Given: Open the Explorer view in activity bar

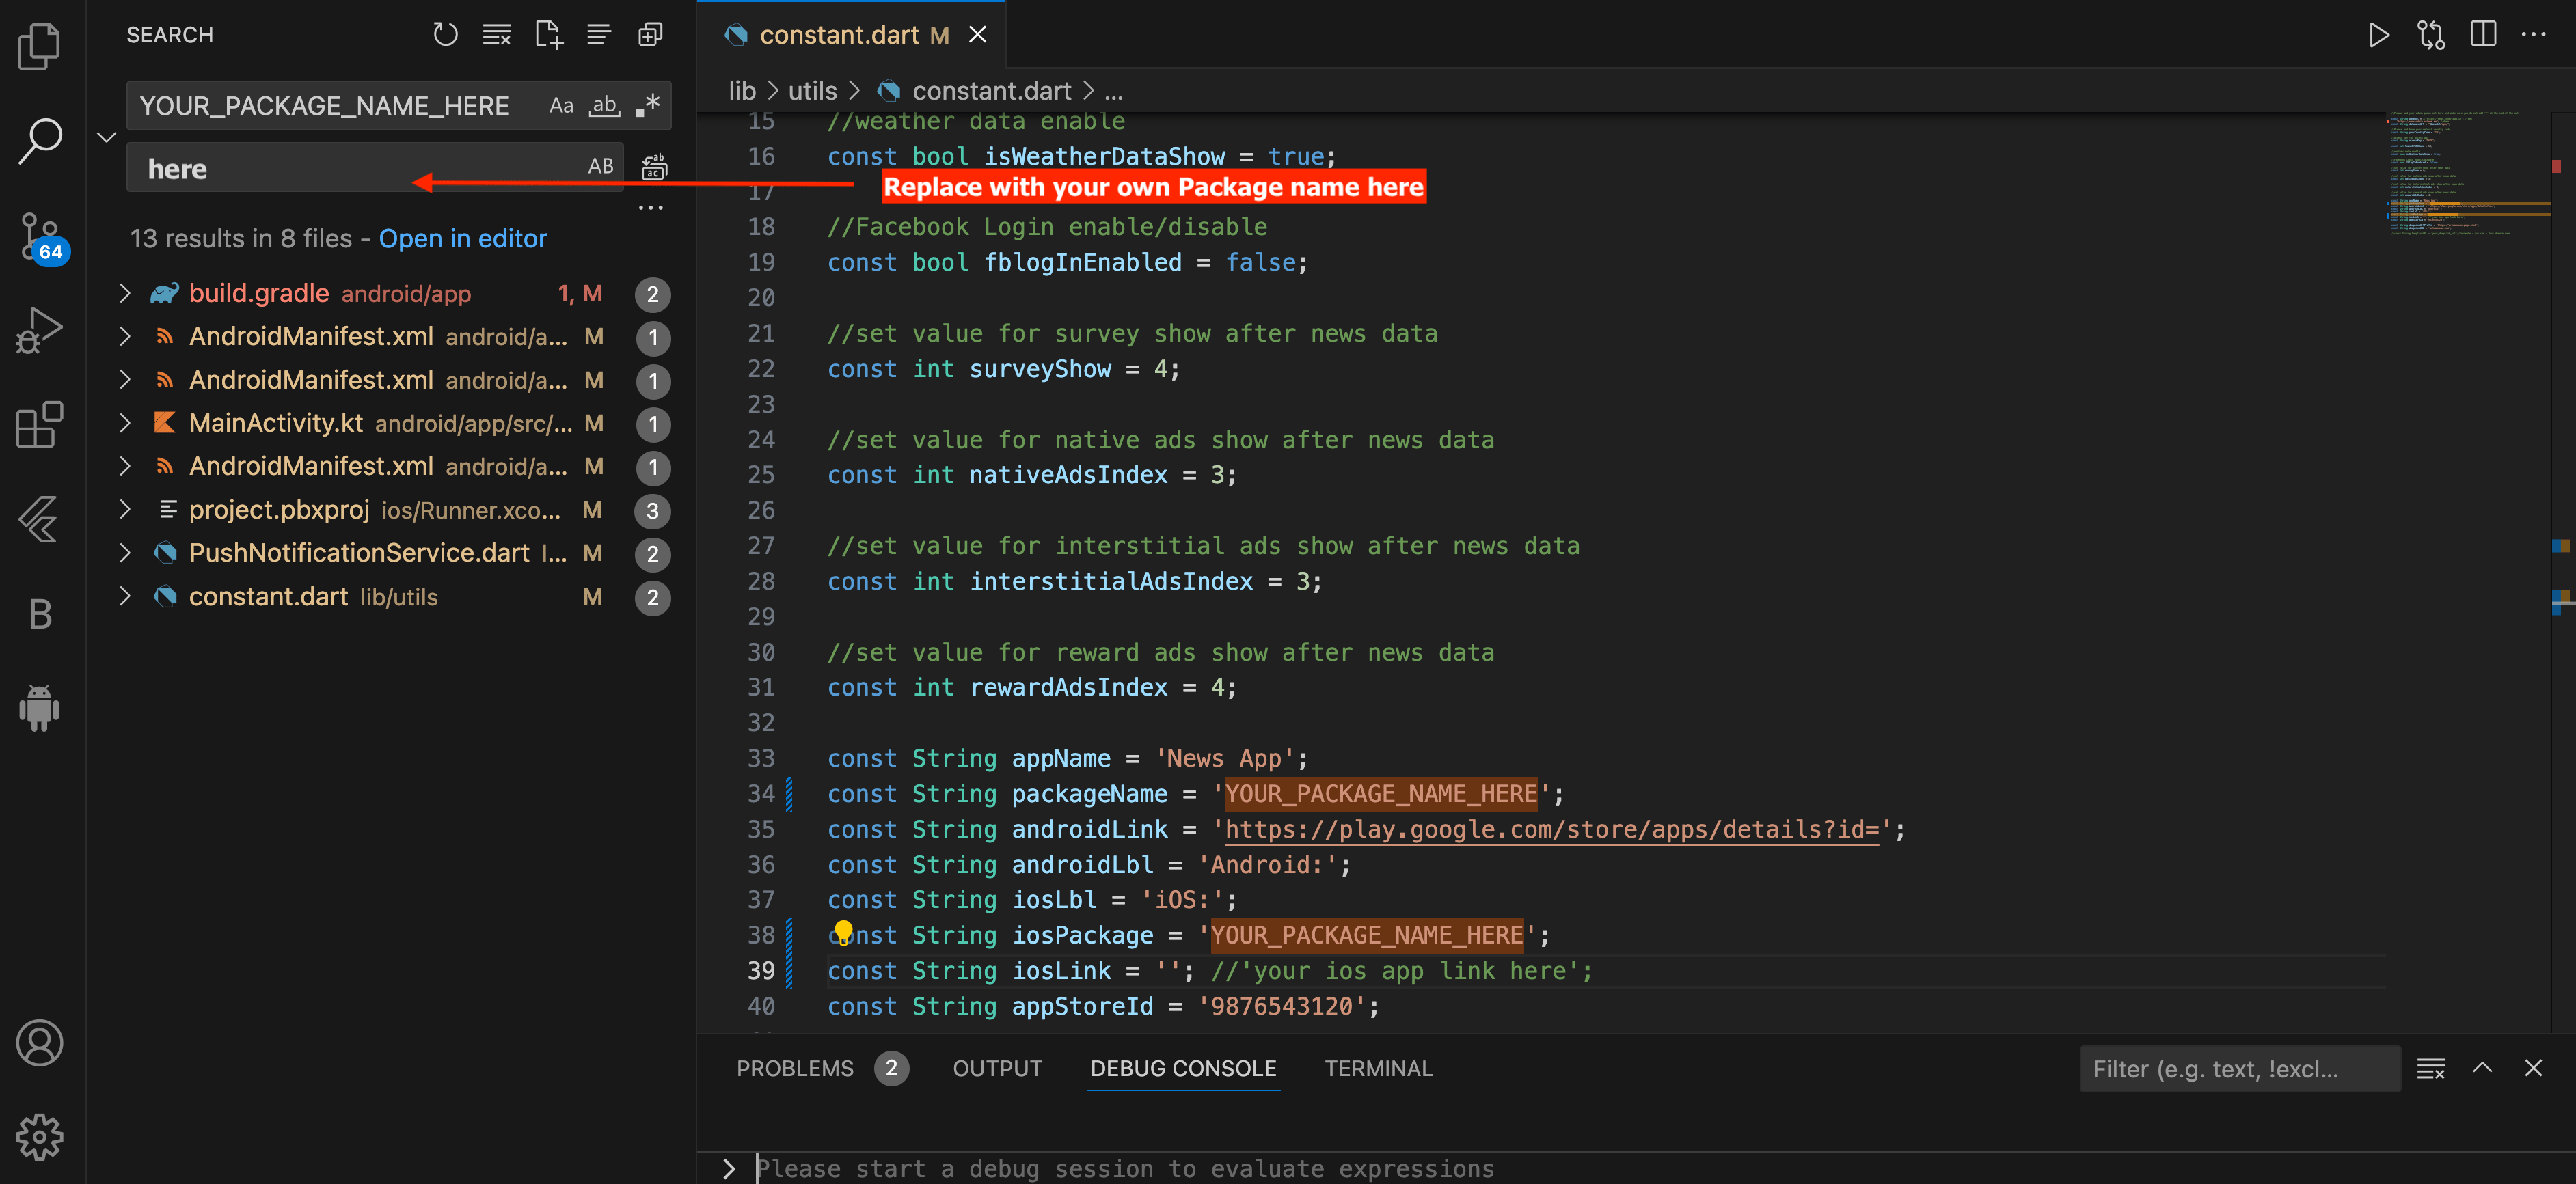Looking at the screenshot, I should pyautogui.click(x=40, y=46).
